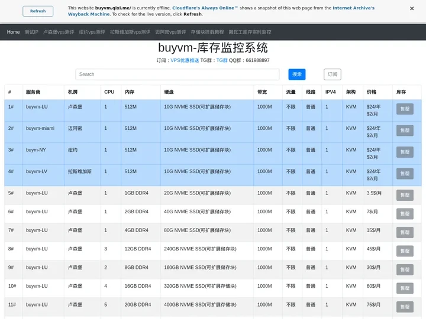The width and height of the screenshot is (426, 319).
Task: Open the Cloudflare's Always Online link
Action: pos(205,8)
